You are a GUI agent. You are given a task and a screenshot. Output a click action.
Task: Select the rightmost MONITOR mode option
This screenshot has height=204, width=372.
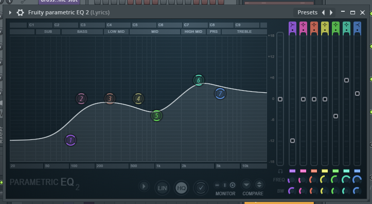point(233,185)
